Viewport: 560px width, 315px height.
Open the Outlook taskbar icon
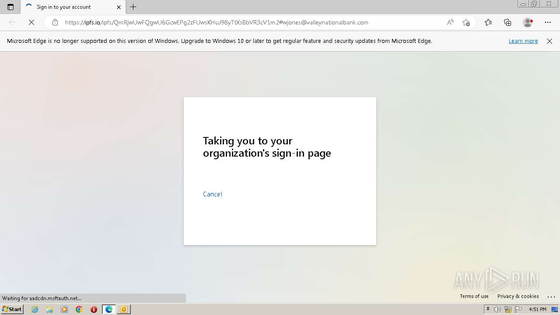(x=124, y=309)
